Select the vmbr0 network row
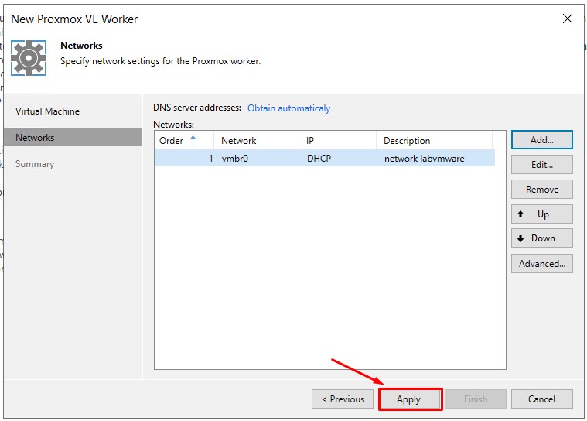Image resolution: width=587 pixels, height=421 pixels. [324, 159]
